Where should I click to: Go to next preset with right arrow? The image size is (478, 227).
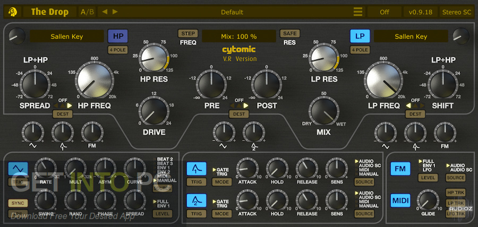(x=115, y=12)
